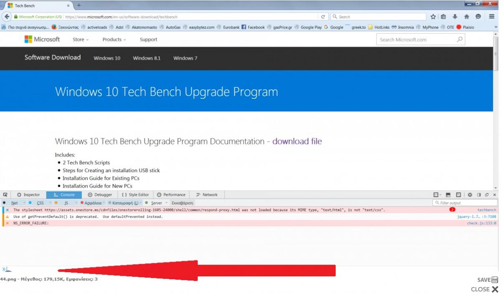Click the URL address bar

(191, 17)
